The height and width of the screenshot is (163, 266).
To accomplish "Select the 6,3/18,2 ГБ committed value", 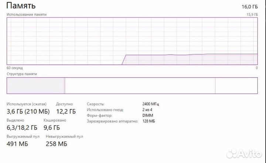I will click(22, 128).
